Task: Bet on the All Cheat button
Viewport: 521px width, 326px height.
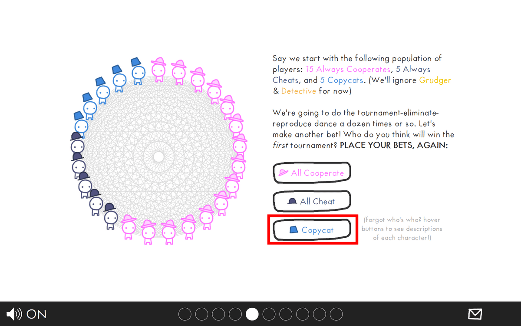Action: click(x=311, y=201)
